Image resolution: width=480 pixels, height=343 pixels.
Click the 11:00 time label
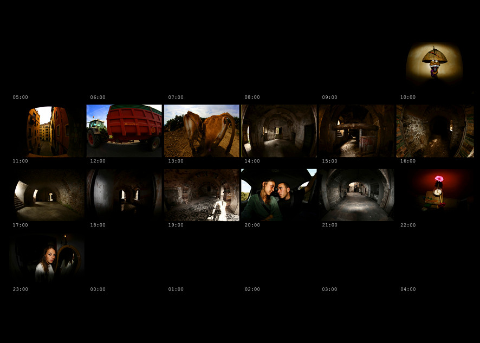(20, 161)
